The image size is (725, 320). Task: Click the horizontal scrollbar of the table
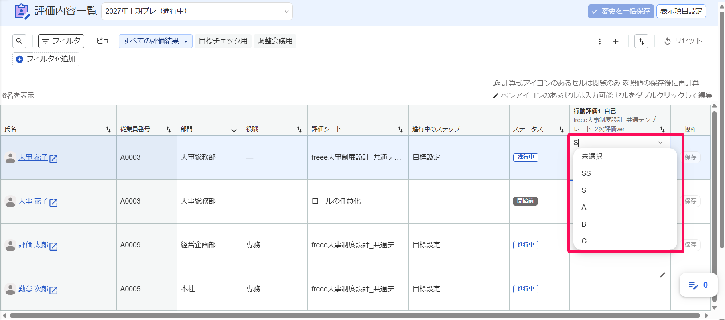pyautogui.click(x=355, y=316)
